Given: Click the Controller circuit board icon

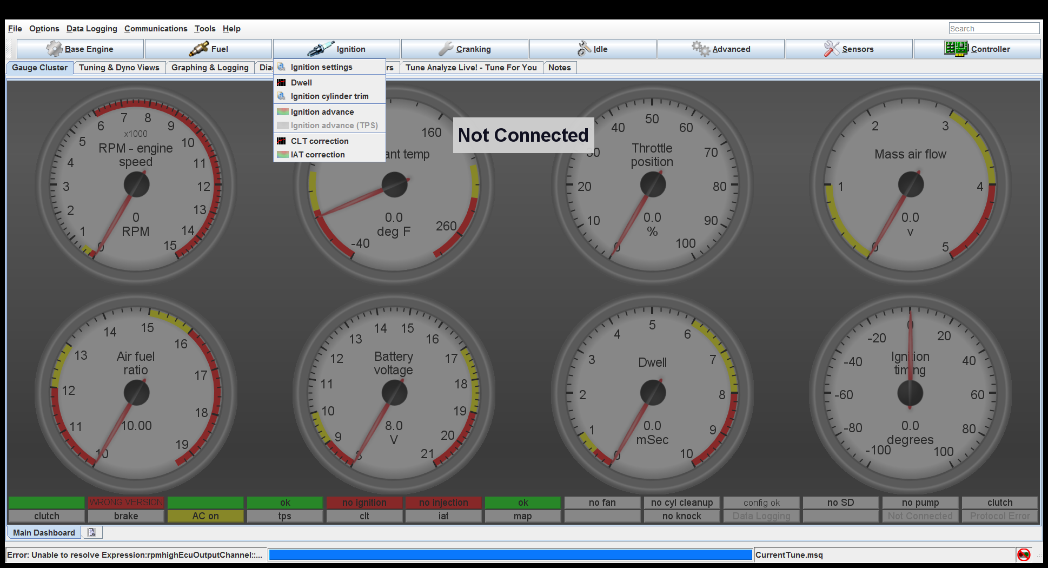Looking at the screenshot, I should 956,49.
